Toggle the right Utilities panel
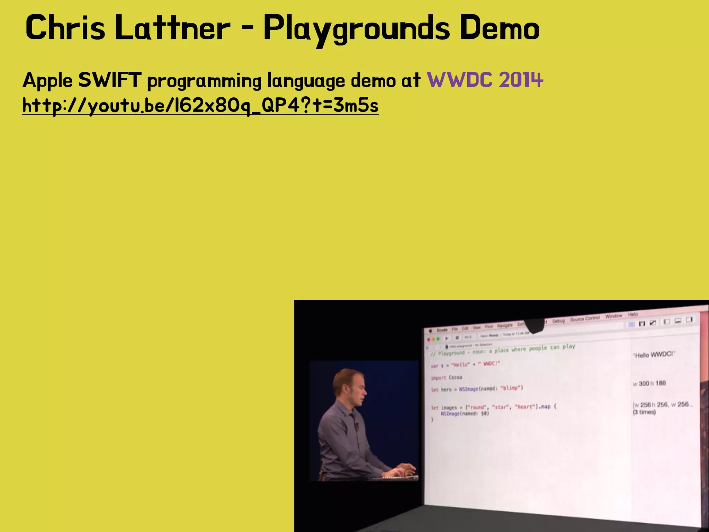The width and height of the screenshot is (709, 532). click(x=689, y=319)
